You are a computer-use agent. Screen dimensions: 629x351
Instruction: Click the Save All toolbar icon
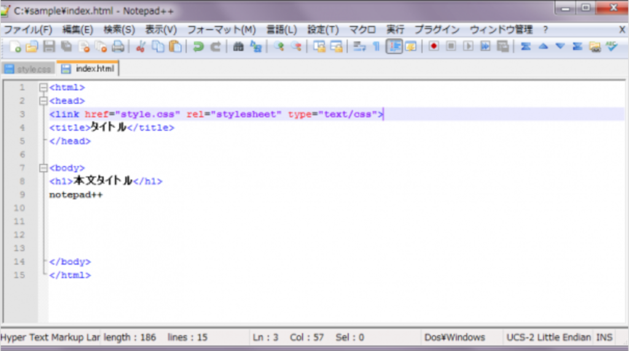click(66, 47)
